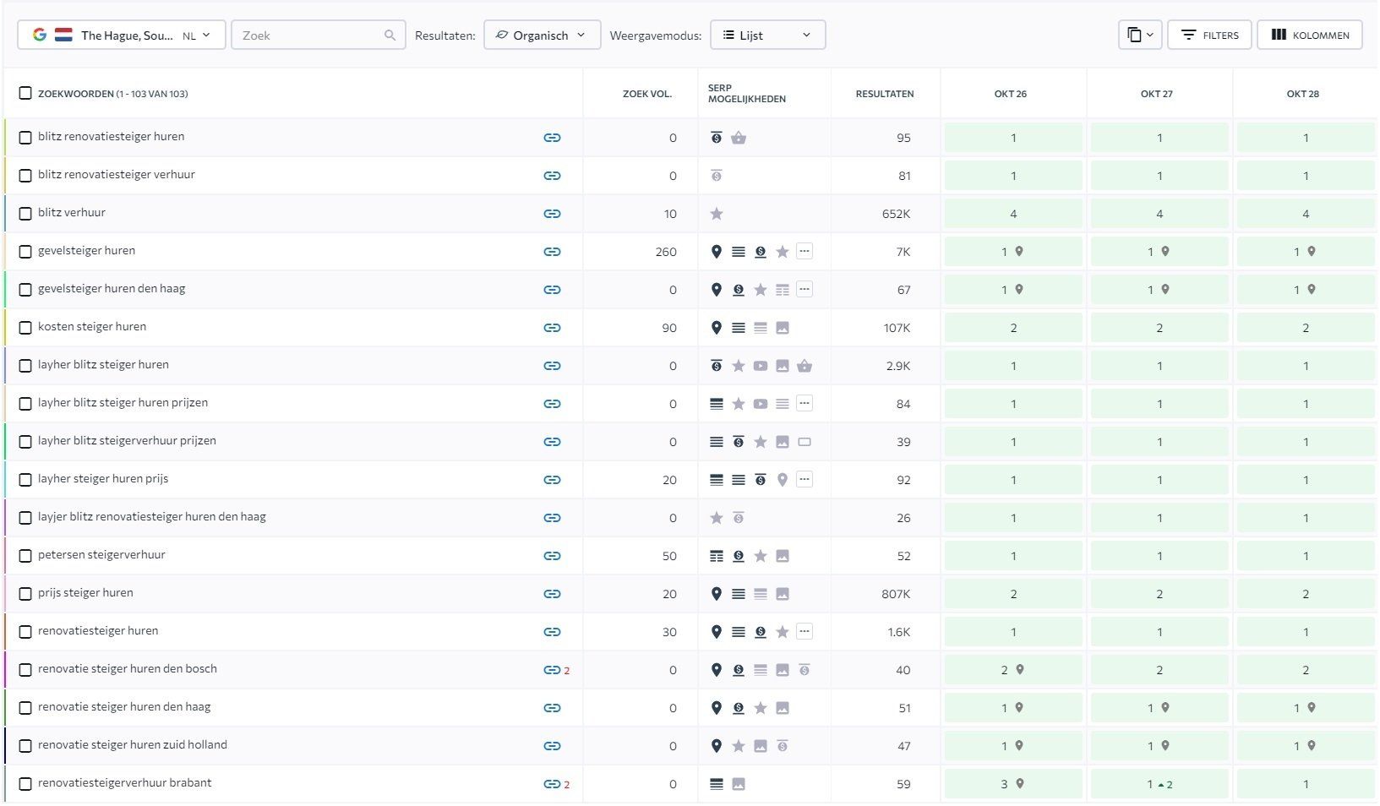Check the blitz renovatiesteiger huren checkbox
This screenshot has height=806, width=1380.
click(25, 138)
